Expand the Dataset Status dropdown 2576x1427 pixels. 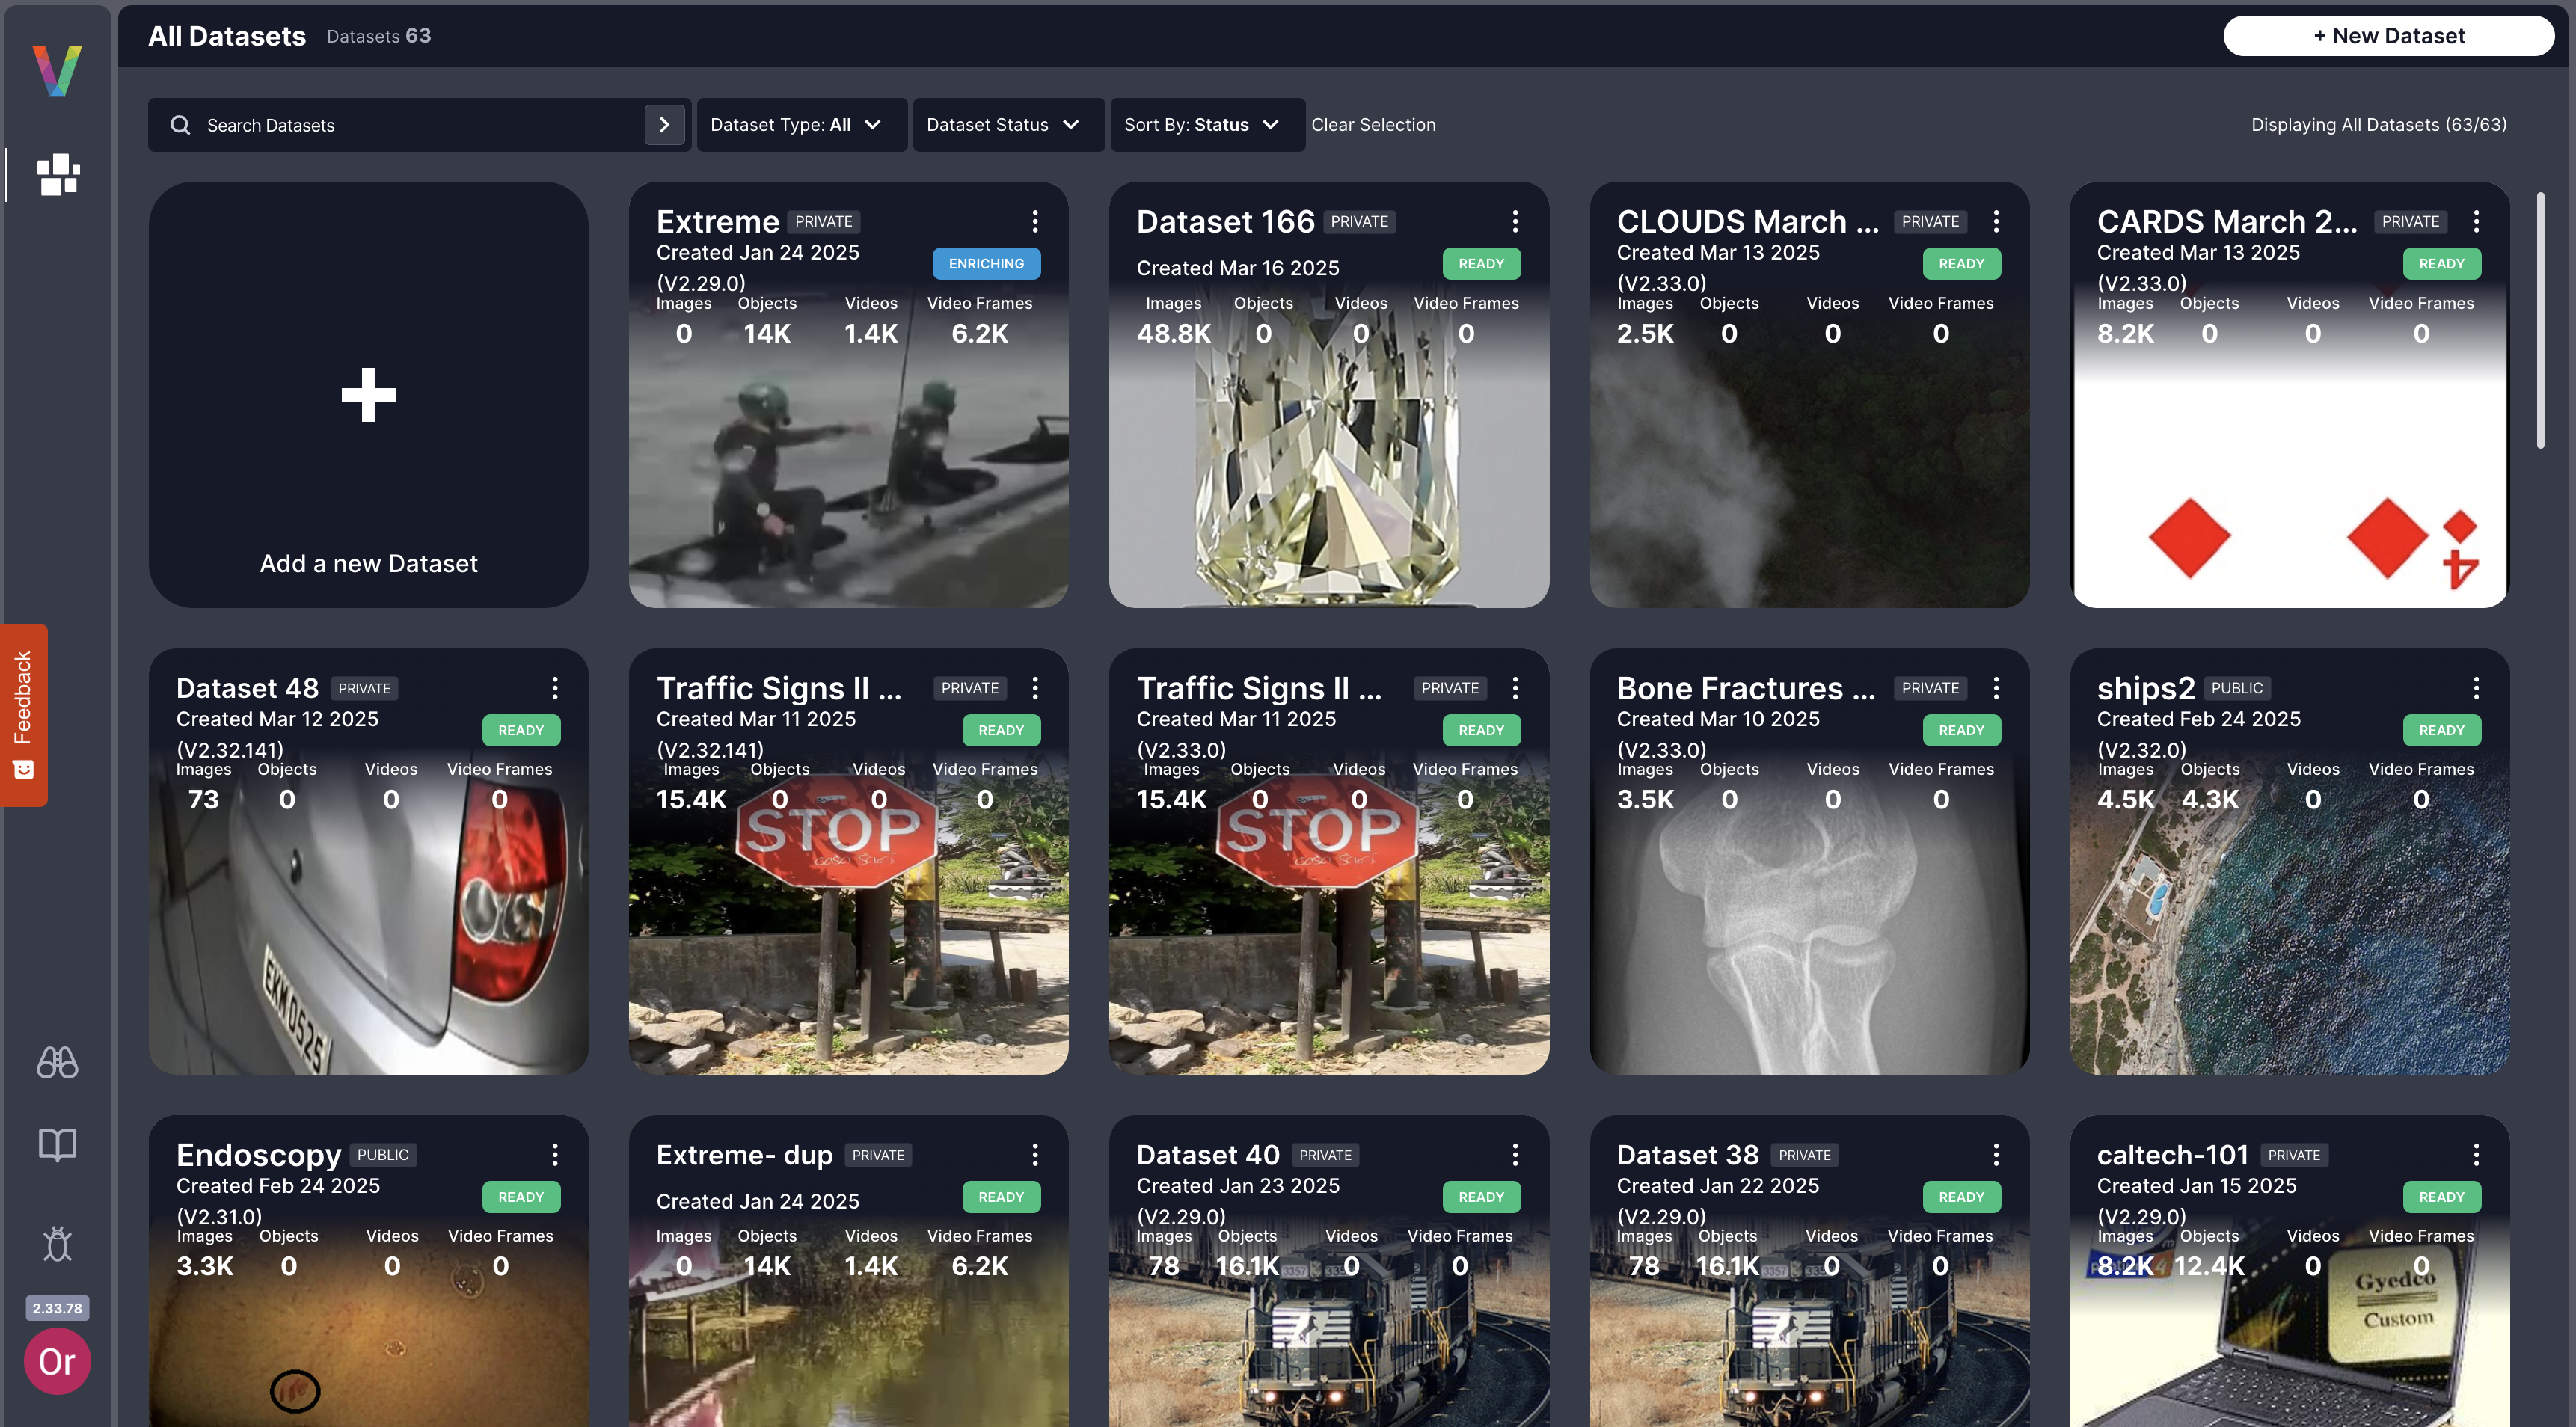pyautogui.click(x=1008, y=125)
